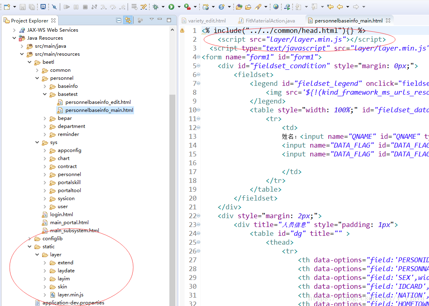
Task: Expand src/main/java folder
Action: [x=22, y=46]
